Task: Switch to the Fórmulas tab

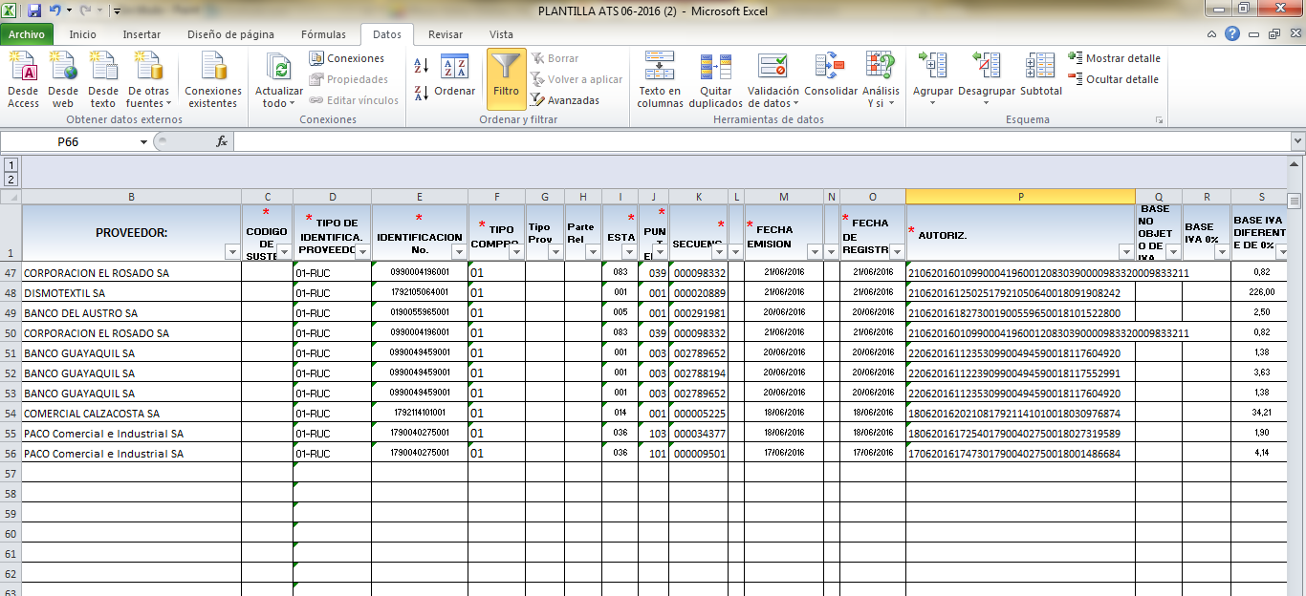Action: tap(323, 34)
